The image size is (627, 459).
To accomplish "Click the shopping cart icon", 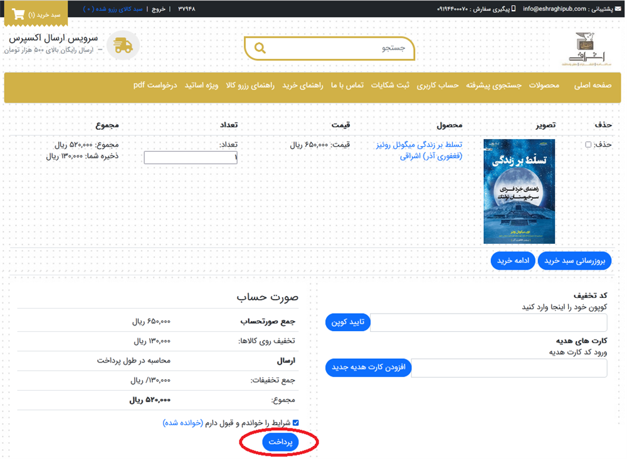I will 18,14.
